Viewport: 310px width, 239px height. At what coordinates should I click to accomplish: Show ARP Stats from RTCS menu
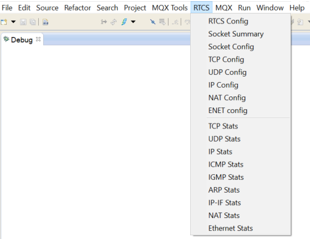pos(241,190)
